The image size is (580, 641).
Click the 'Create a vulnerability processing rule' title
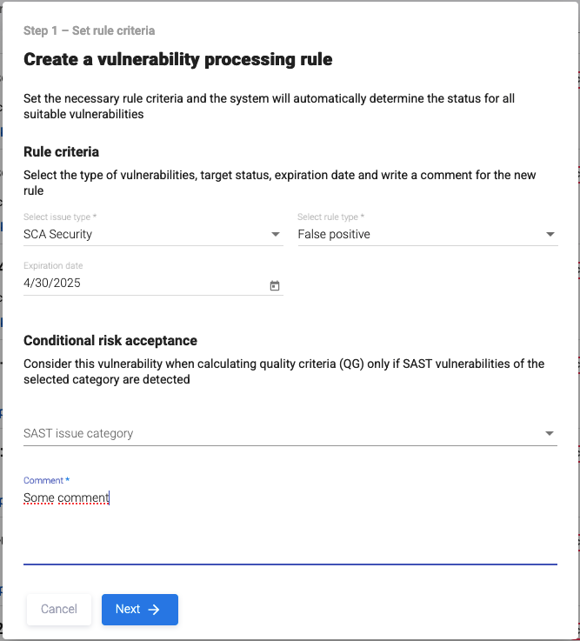point(177,59)
